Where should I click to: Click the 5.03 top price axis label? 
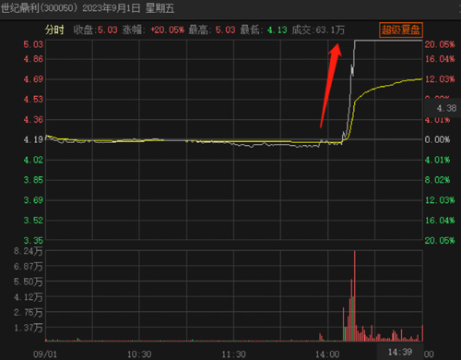click(x=33, y=44)
